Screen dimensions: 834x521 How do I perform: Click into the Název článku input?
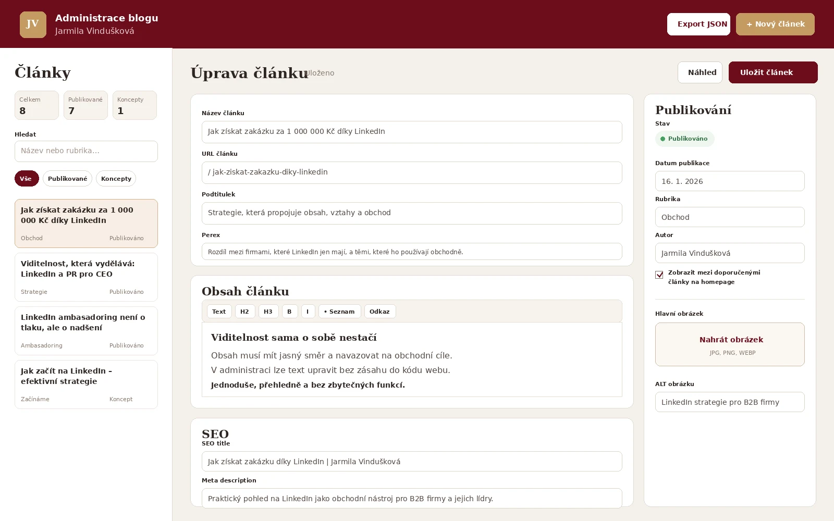pos(412,132)
